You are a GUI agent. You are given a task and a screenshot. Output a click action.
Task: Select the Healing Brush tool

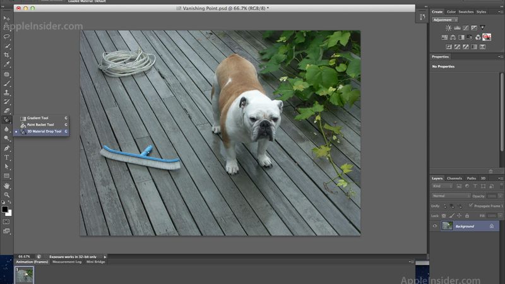click(6, 74)
